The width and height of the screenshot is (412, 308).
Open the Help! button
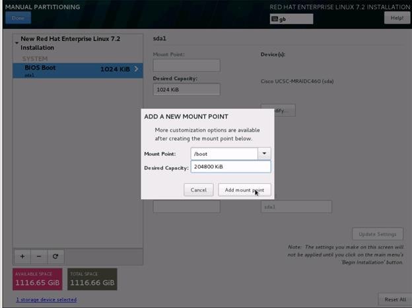pyautogui.click(x=397, y=18)
